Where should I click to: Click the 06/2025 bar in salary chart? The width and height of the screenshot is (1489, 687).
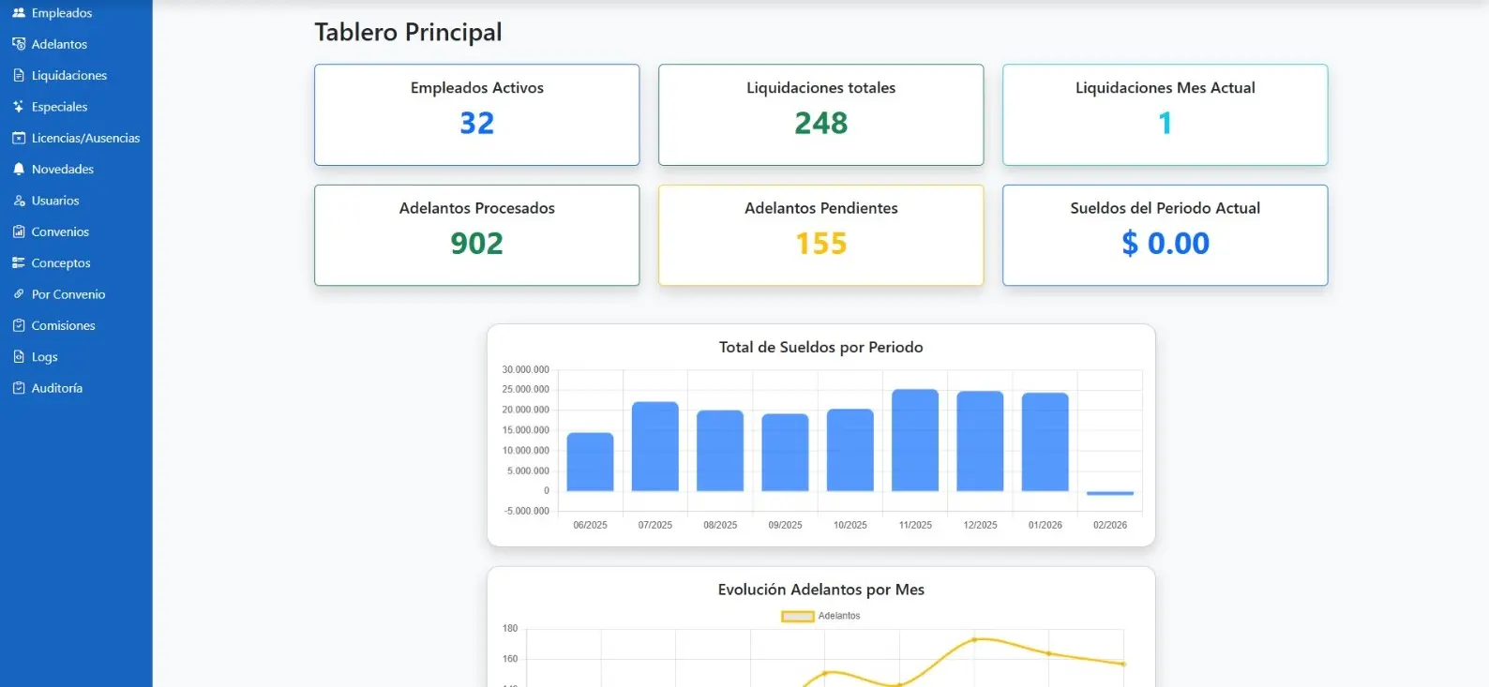590,462
